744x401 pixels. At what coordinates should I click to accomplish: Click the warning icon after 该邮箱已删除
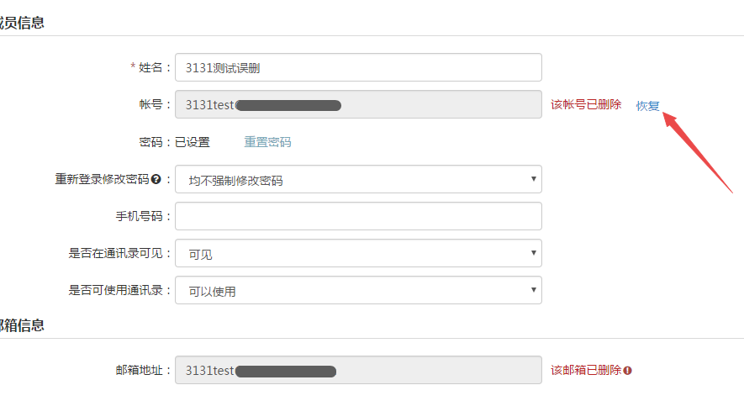628,371
